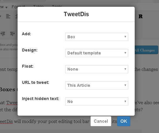Click the outdent icon in editor toolbar
Image resolution: width=159 pixels, height=133 pixels.
tap(3, 34)
